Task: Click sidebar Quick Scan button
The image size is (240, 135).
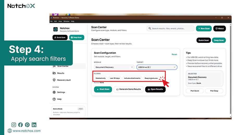Action: pos(60,37)
